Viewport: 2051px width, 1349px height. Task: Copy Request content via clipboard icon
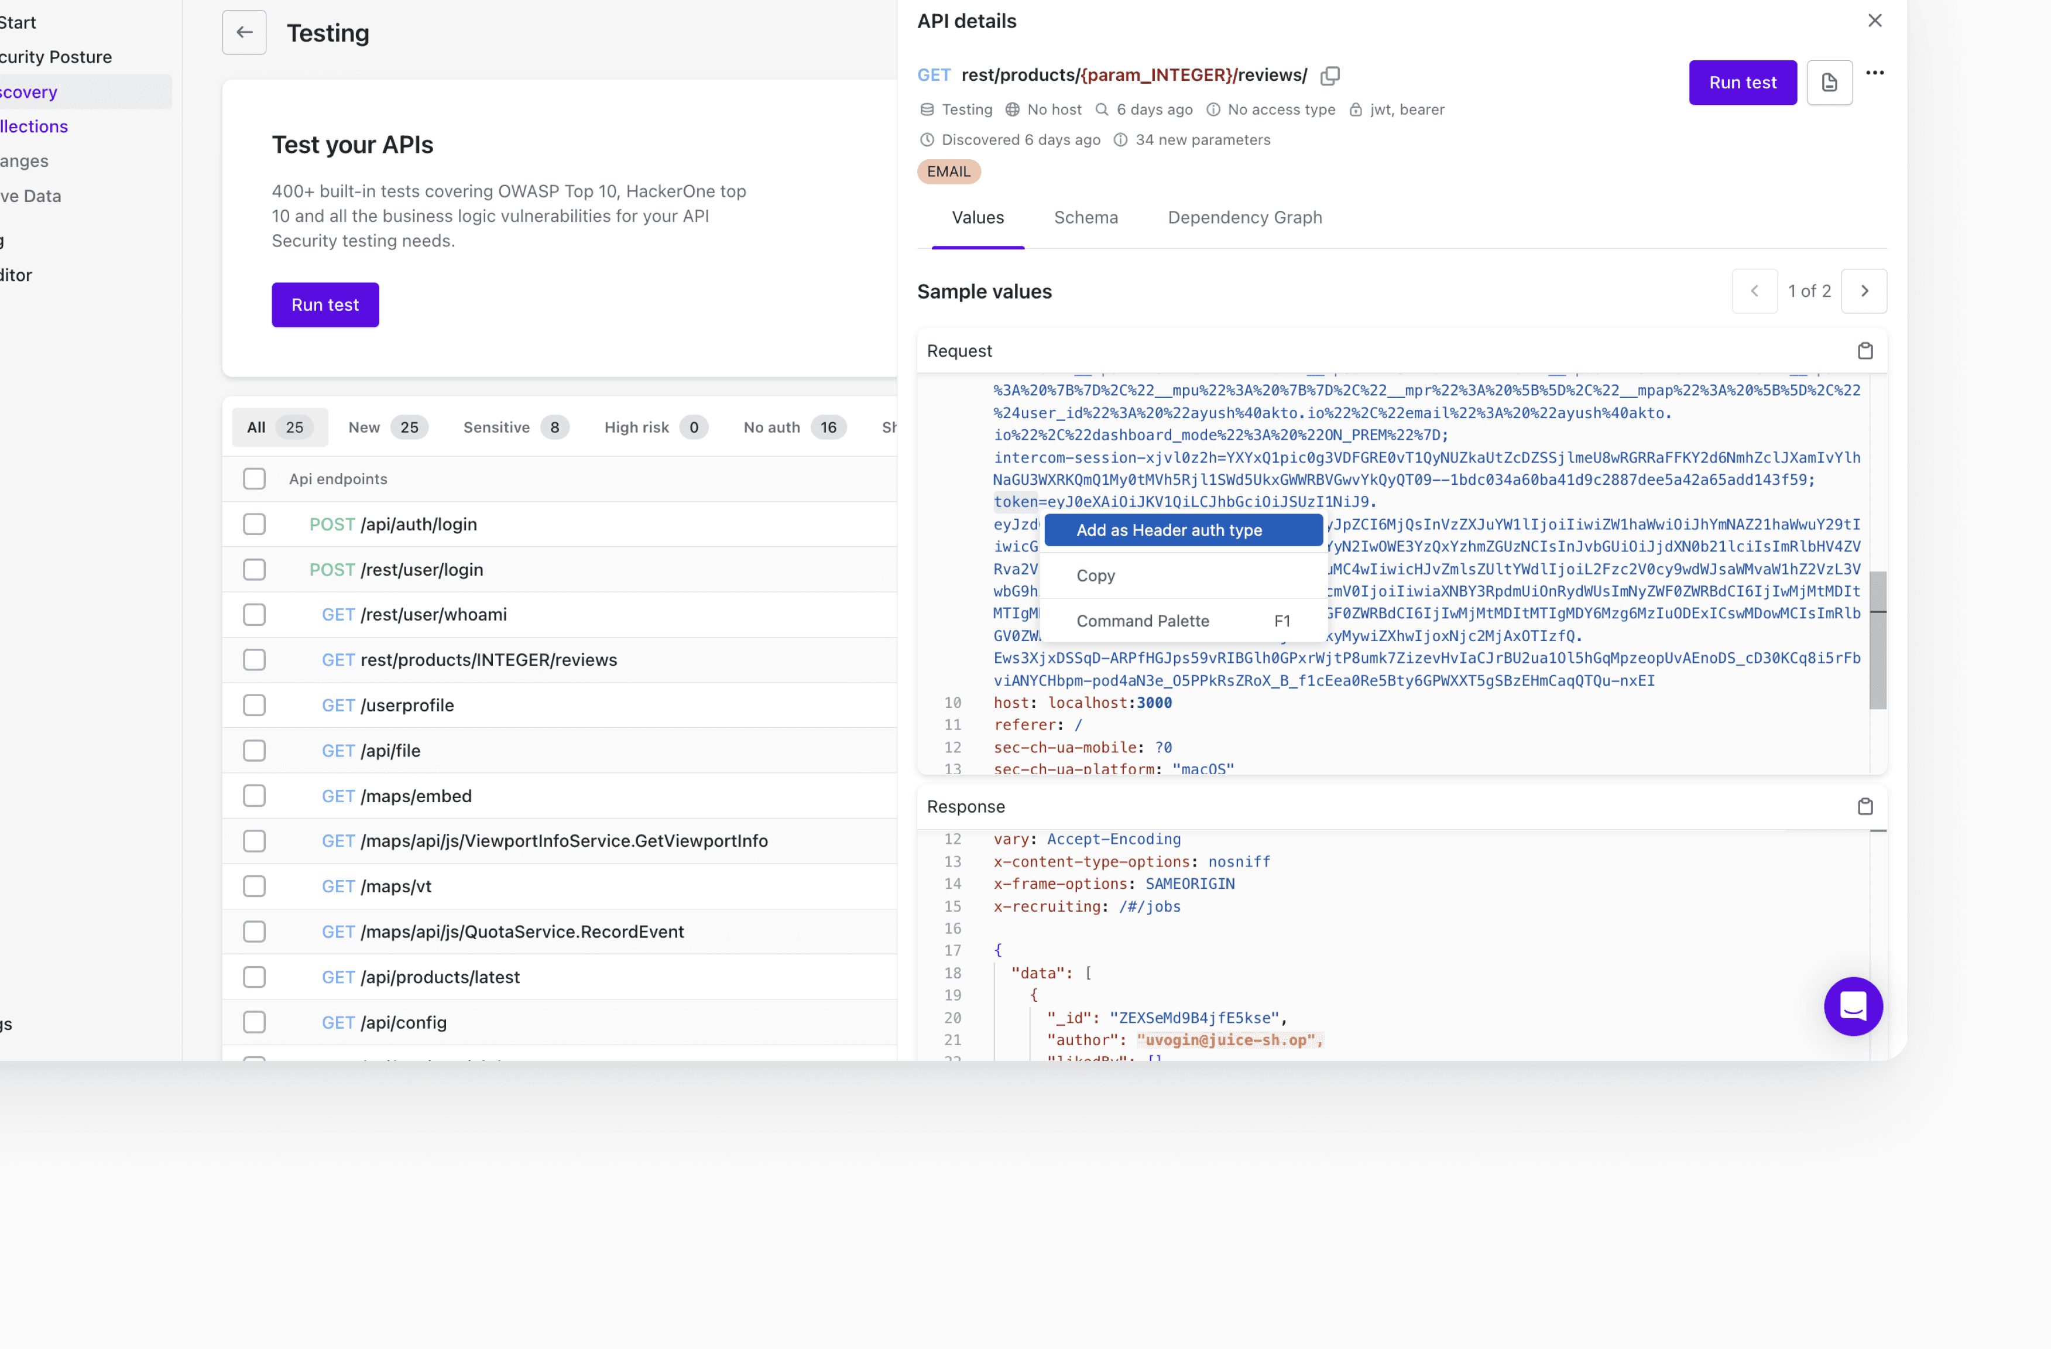tap(1865, 351)
